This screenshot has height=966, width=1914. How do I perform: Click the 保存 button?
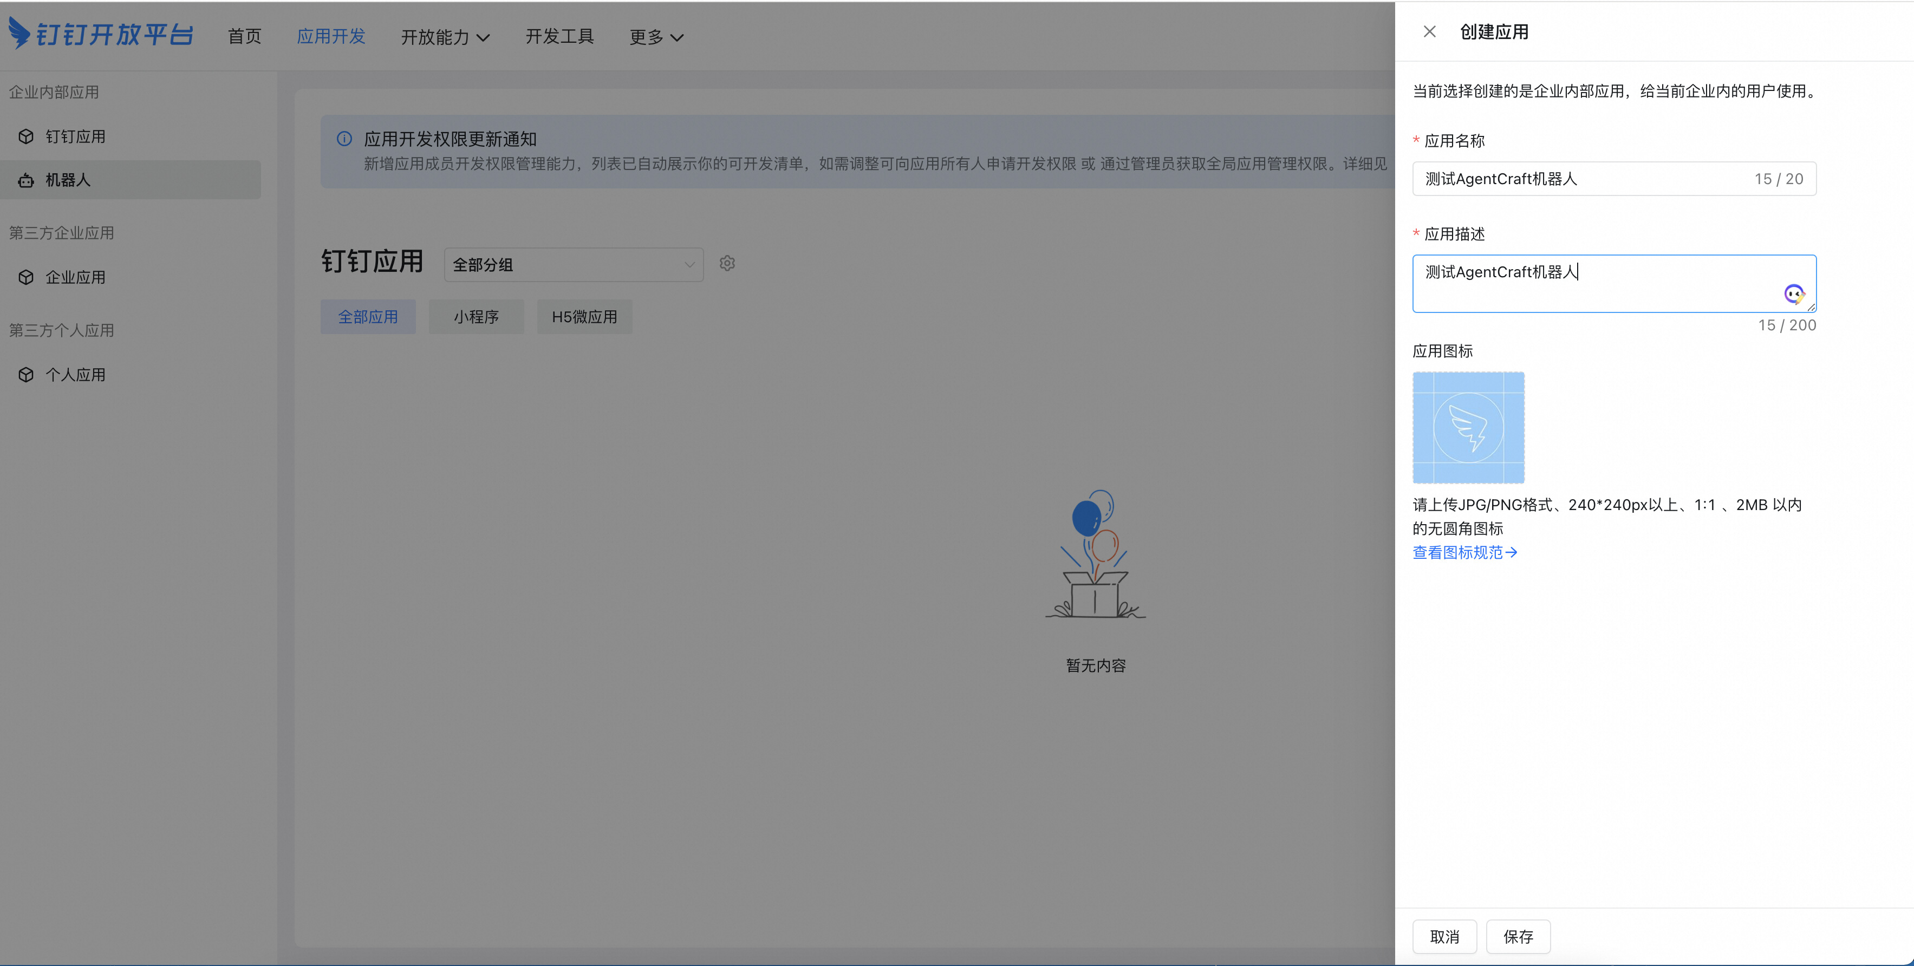[x=1518, y=936]
